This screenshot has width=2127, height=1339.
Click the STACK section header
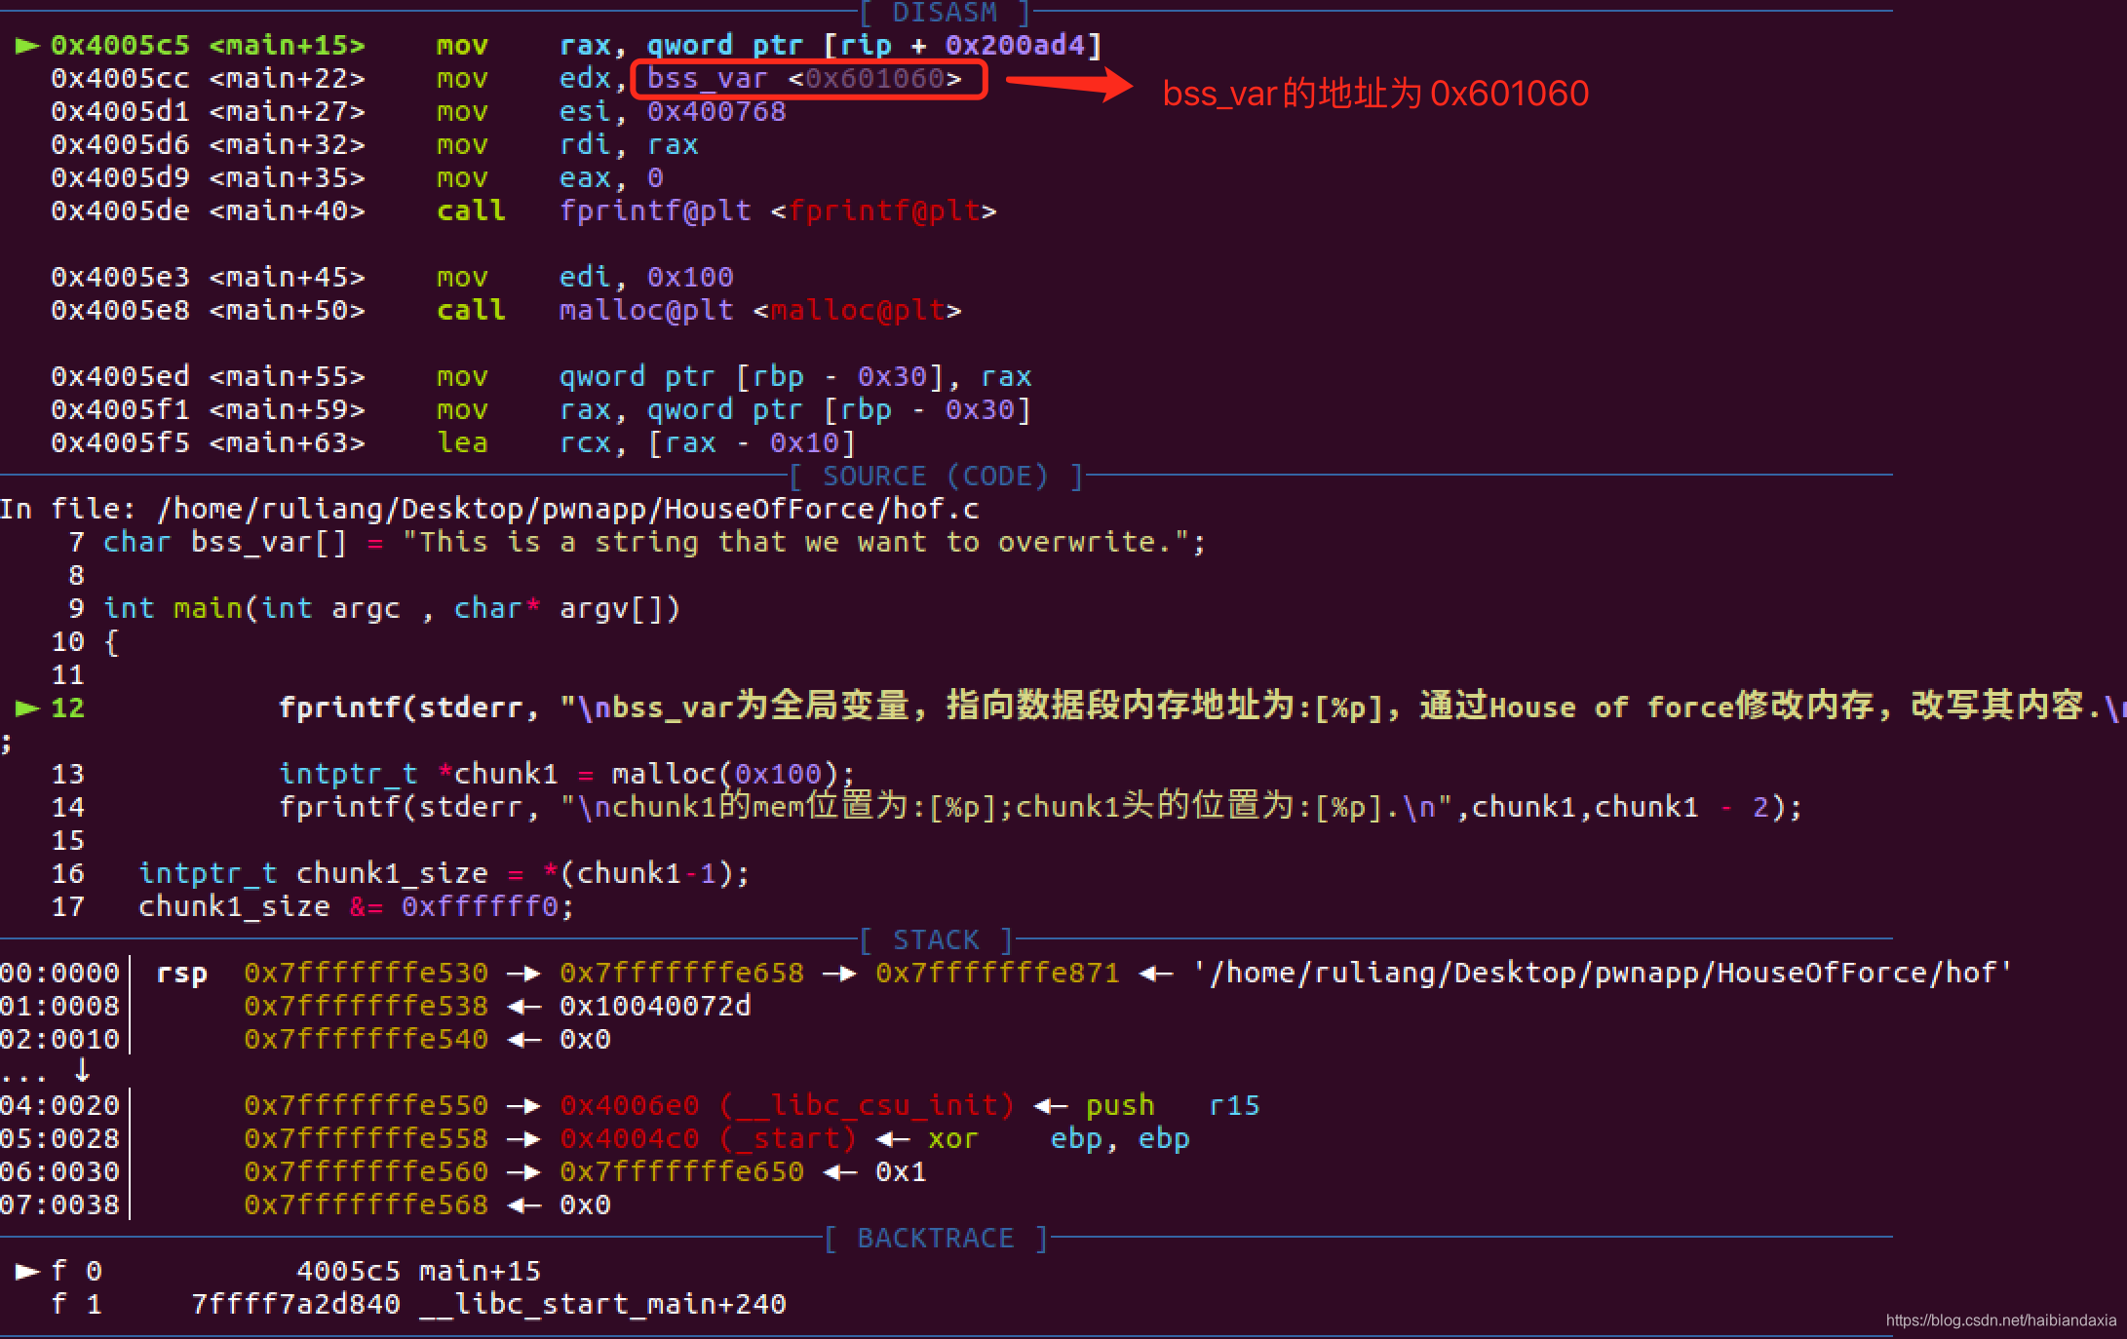tap(936, 940)
